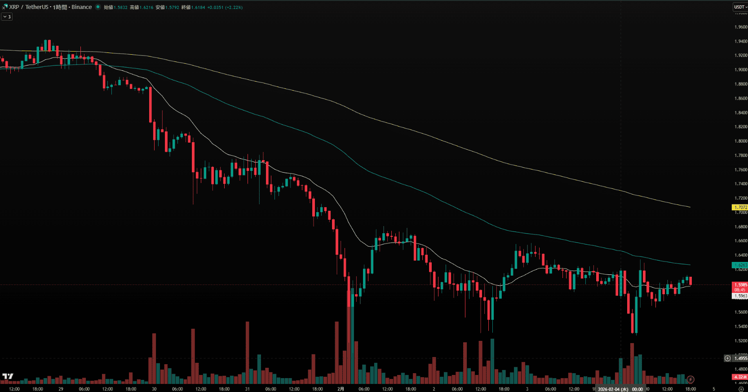Click the 1.8000 level on price scale

point(740,141)
